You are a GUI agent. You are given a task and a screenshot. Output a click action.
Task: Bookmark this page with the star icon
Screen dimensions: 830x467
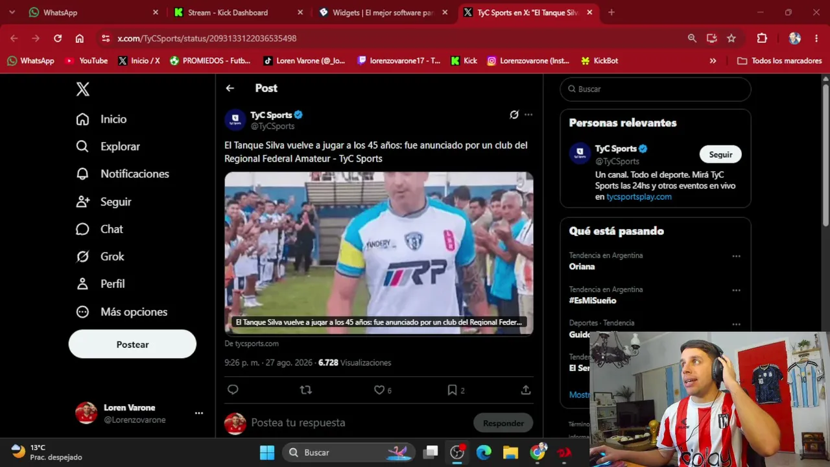(x=731, y=38)
